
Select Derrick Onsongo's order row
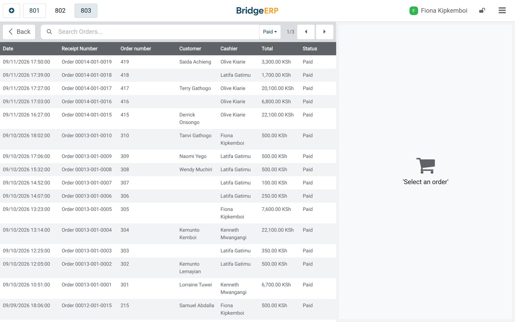pos(168,118)
